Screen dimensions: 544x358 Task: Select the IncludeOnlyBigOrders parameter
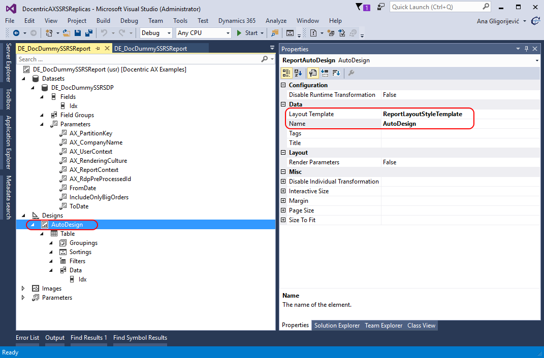tap(99, 197)
